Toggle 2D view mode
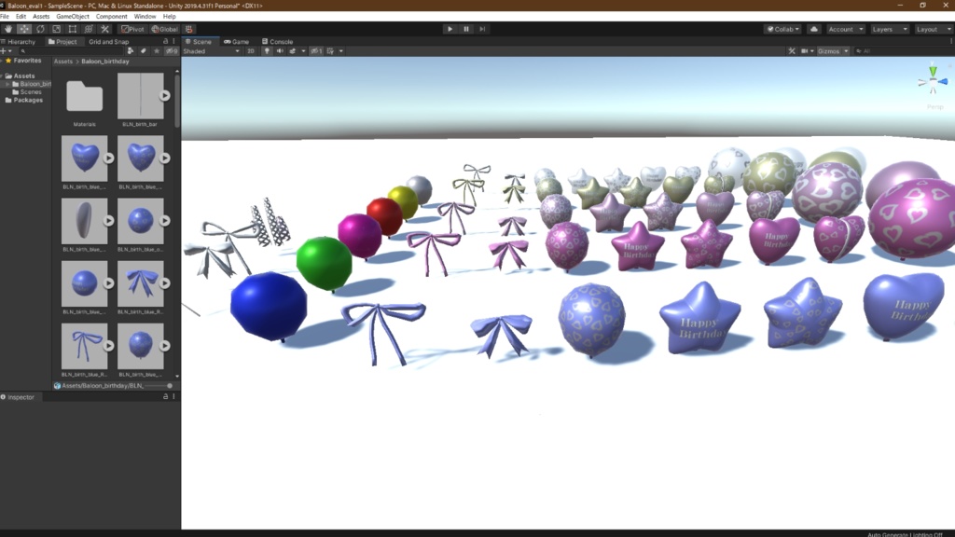Image resolution: width=955 pixels, height=537 pixels. coord(250,51)
